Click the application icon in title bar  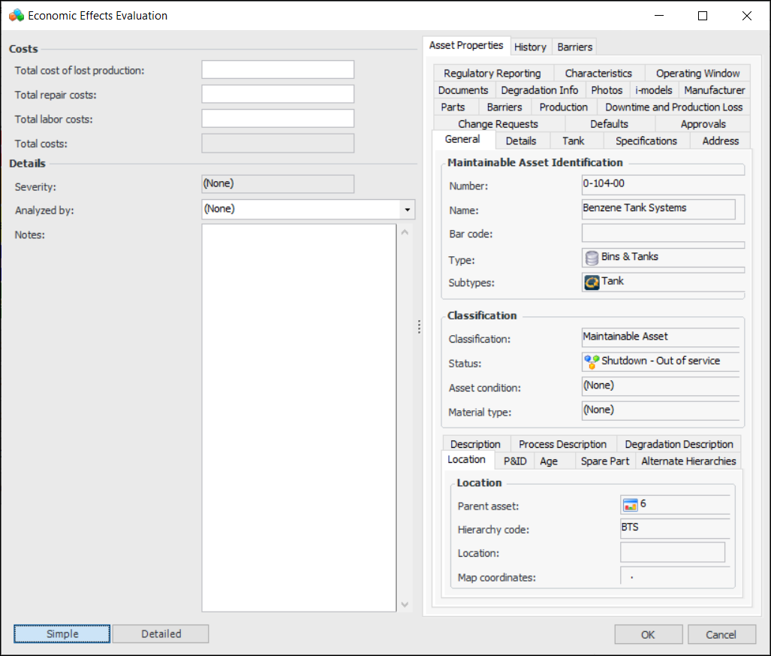point(16,15)
